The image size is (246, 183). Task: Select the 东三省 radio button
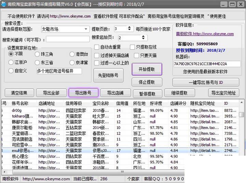pos(37,63)
